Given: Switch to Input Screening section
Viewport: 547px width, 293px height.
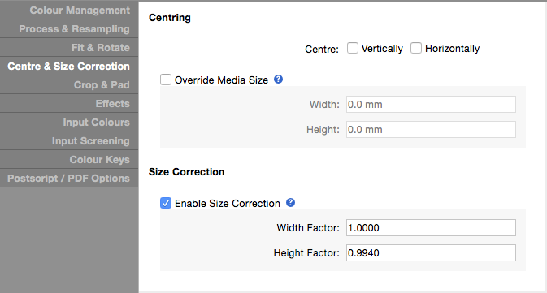Looking at the screenshot, I should point(69,140).
